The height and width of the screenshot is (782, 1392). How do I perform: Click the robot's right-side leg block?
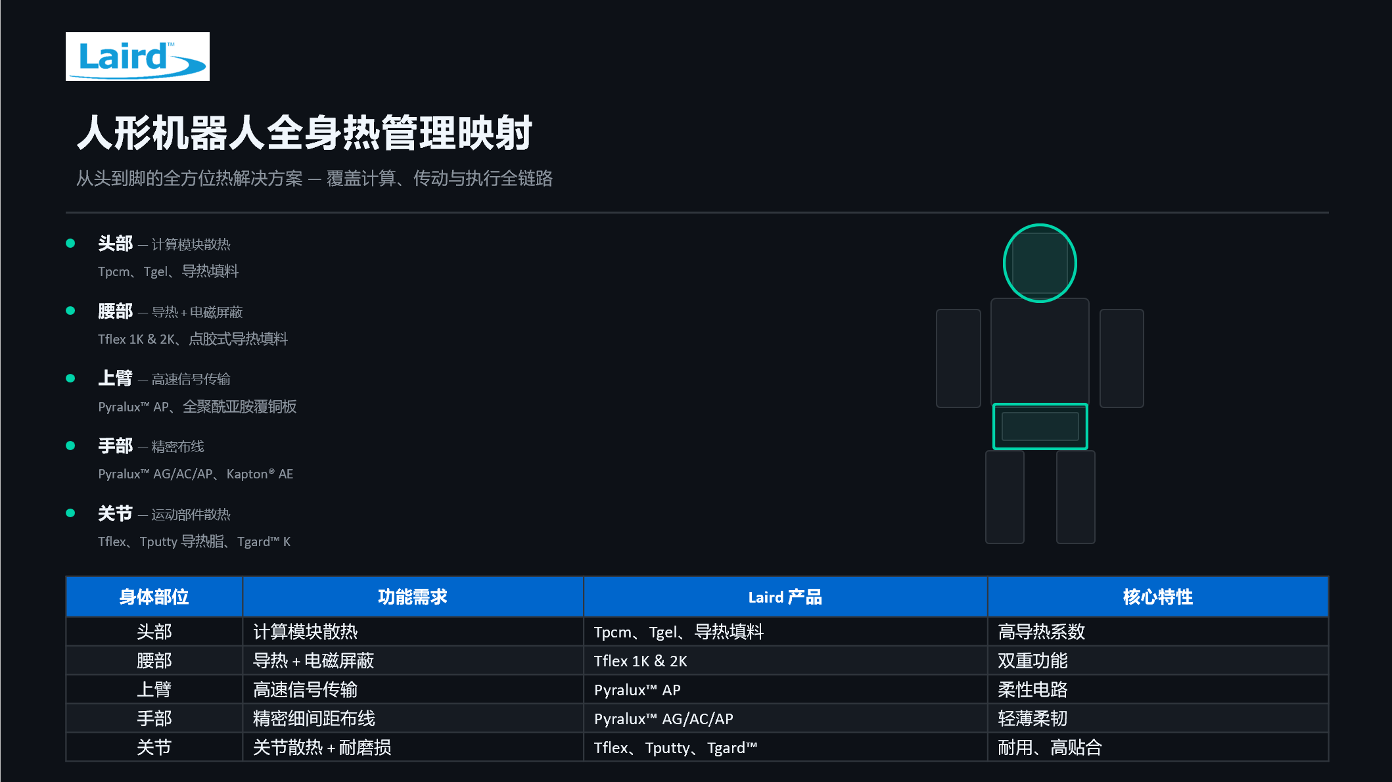click(1075, 497)
